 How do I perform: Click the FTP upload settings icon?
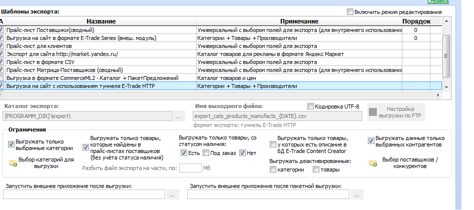373,112
